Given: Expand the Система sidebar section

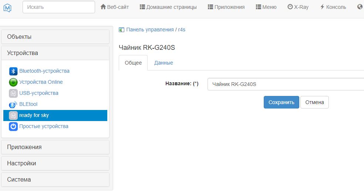Looking at the screenshot, I should (55, 180).
